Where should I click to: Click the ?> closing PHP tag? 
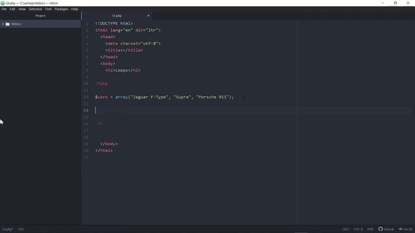(101, 124)
